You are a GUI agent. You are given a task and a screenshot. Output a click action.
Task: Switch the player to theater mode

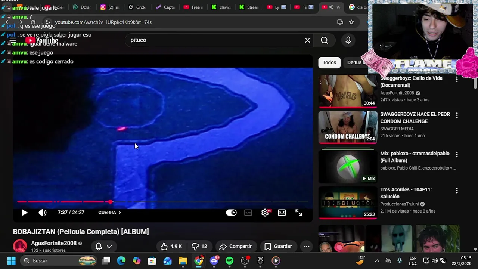[x=282, y=213]
